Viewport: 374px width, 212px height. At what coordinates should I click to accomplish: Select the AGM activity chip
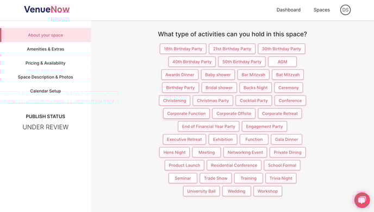tap(283, 62)
